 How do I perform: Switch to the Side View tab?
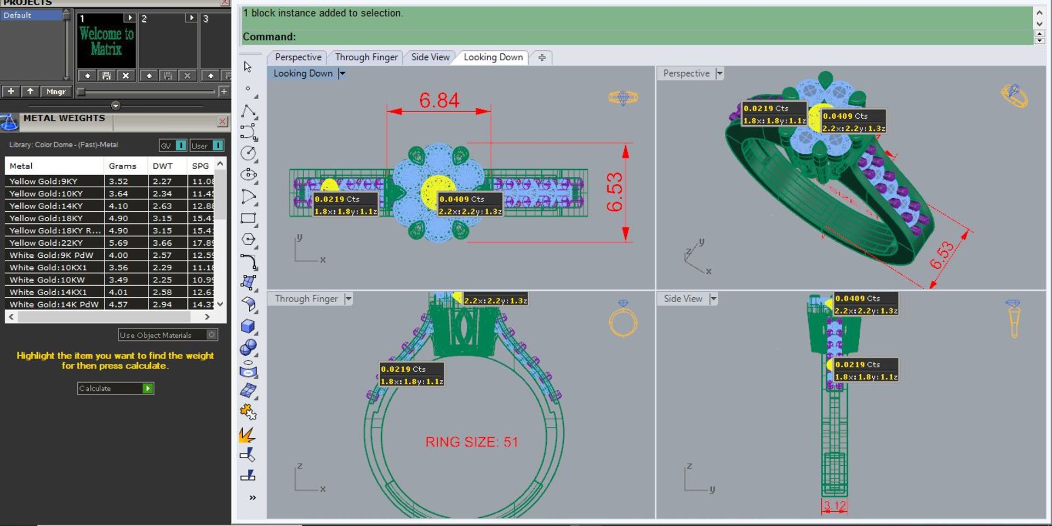pyautogui.click(x=430, y=57)
